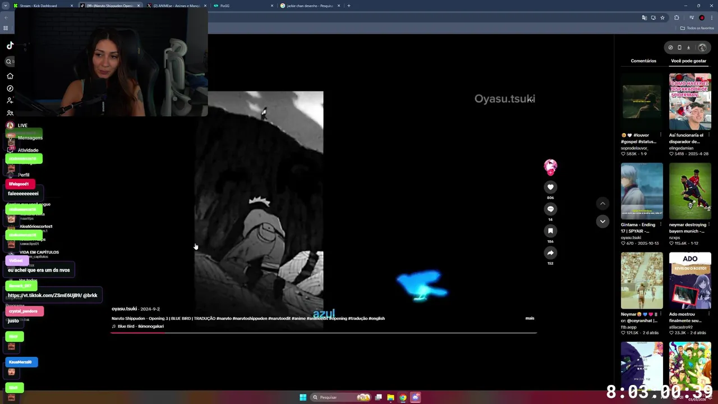Click the download icon in the top-right pill
This screenshot has width=718, height=404.
[688, 48]
